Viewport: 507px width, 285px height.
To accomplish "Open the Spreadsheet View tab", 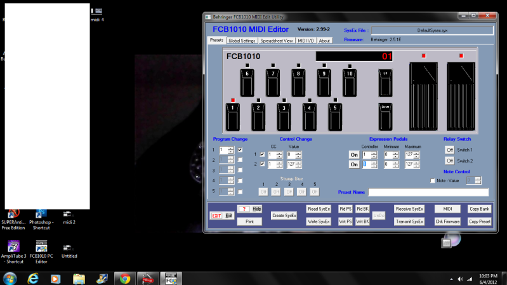I will click(x=277, y=41).
